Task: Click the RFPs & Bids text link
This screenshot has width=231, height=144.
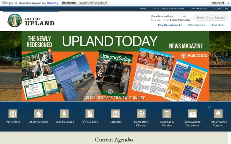Action: pyautogui.click(x=90, y=122)
